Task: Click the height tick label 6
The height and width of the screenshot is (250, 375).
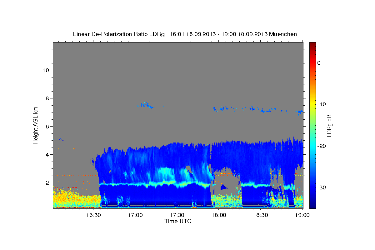Action: click(x=47, y=126)
